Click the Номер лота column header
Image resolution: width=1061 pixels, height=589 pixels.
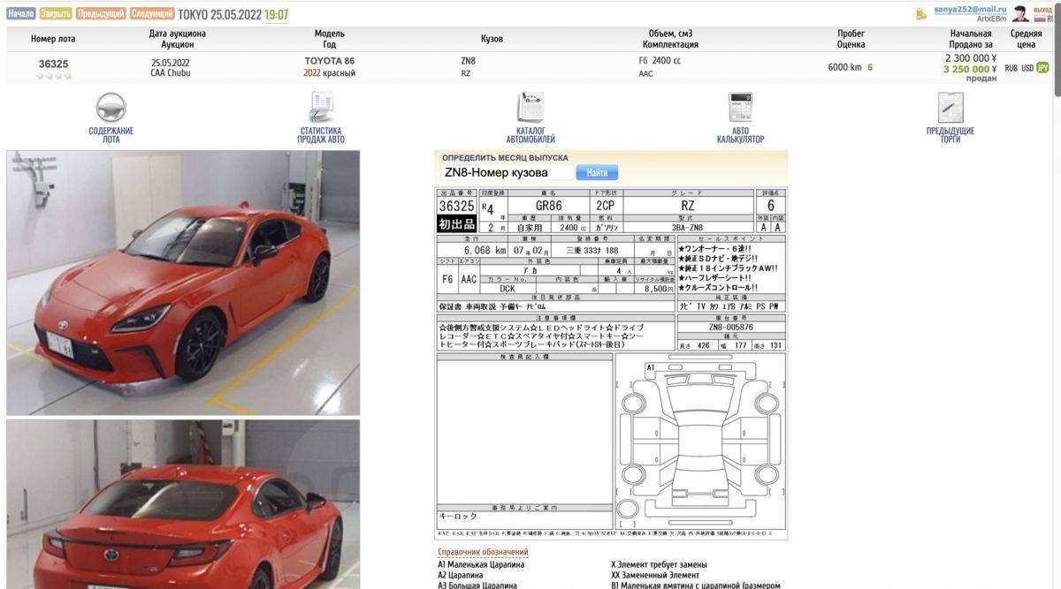53,39
